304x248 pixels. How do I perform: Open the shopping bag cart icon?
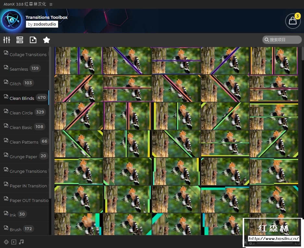click(292, 21)
